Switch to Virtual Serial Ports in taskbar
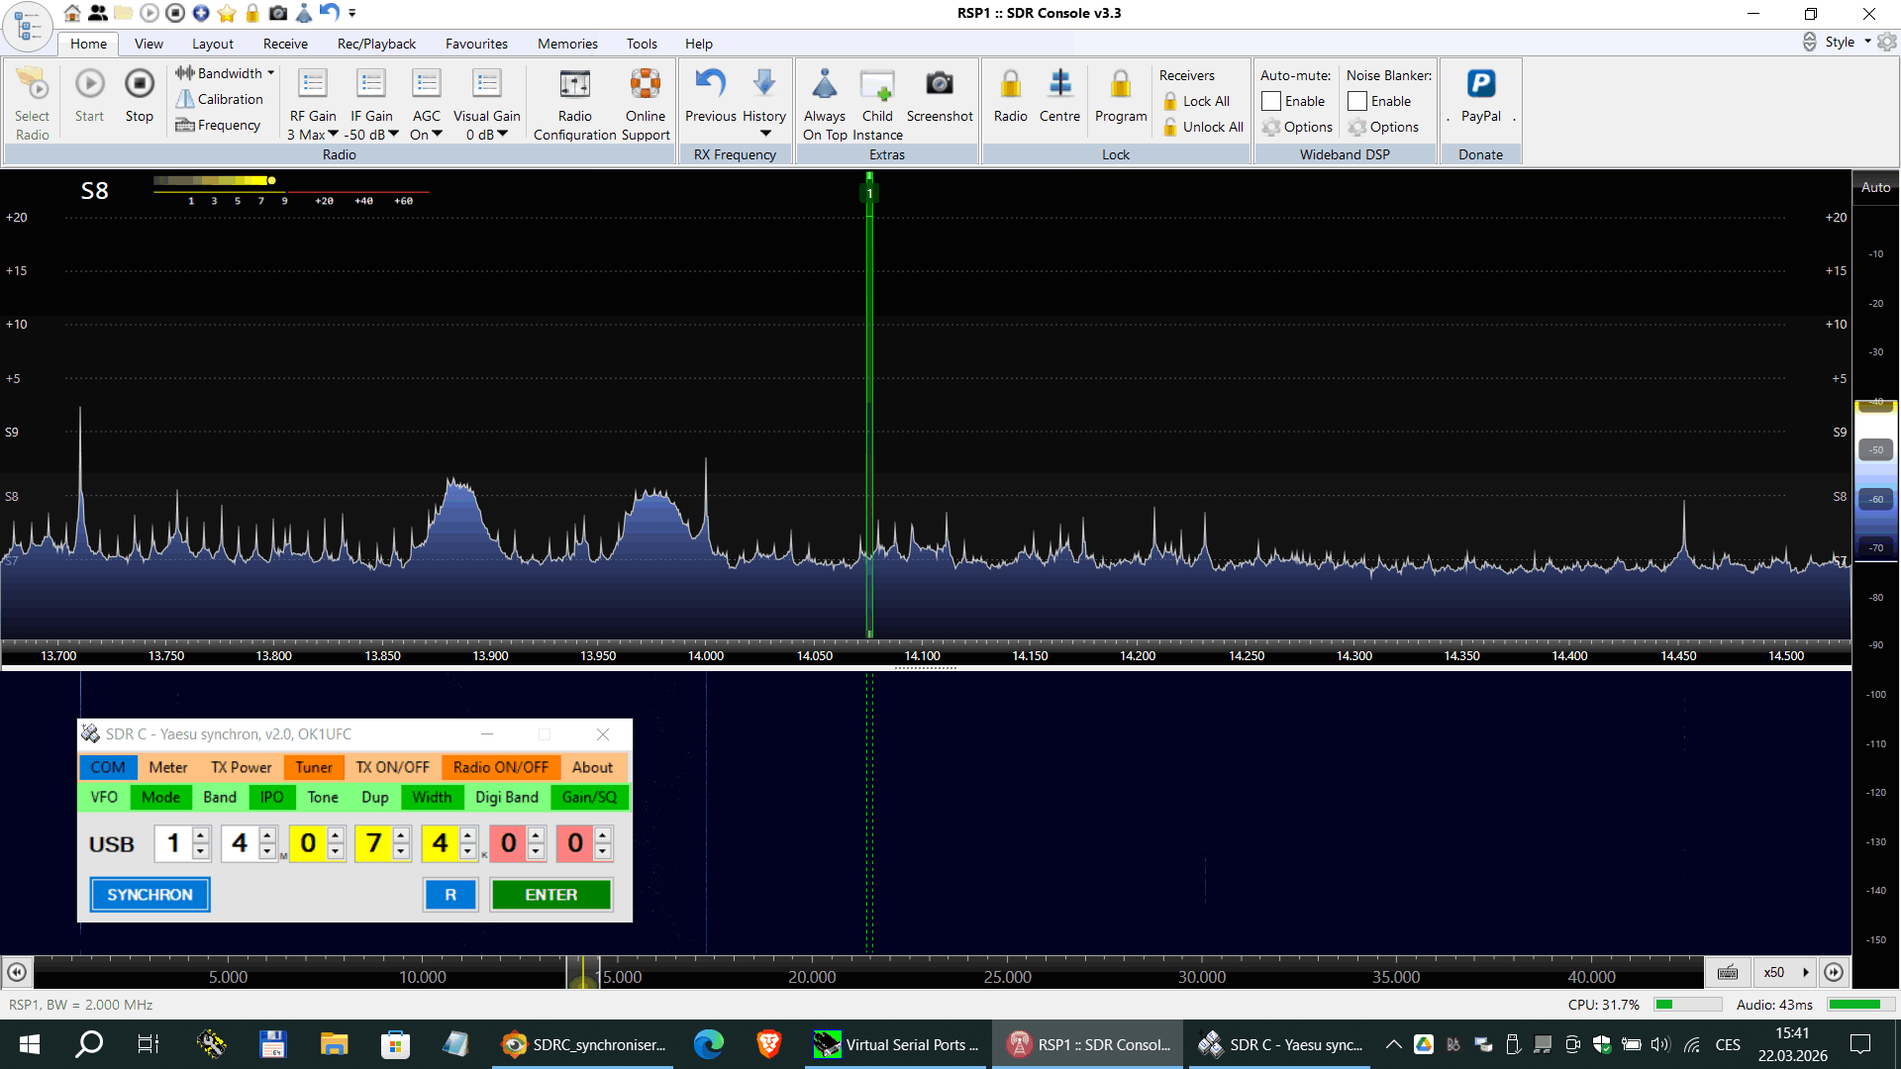Viewport: 1901px width, 1069px height. coord(896,1044)
